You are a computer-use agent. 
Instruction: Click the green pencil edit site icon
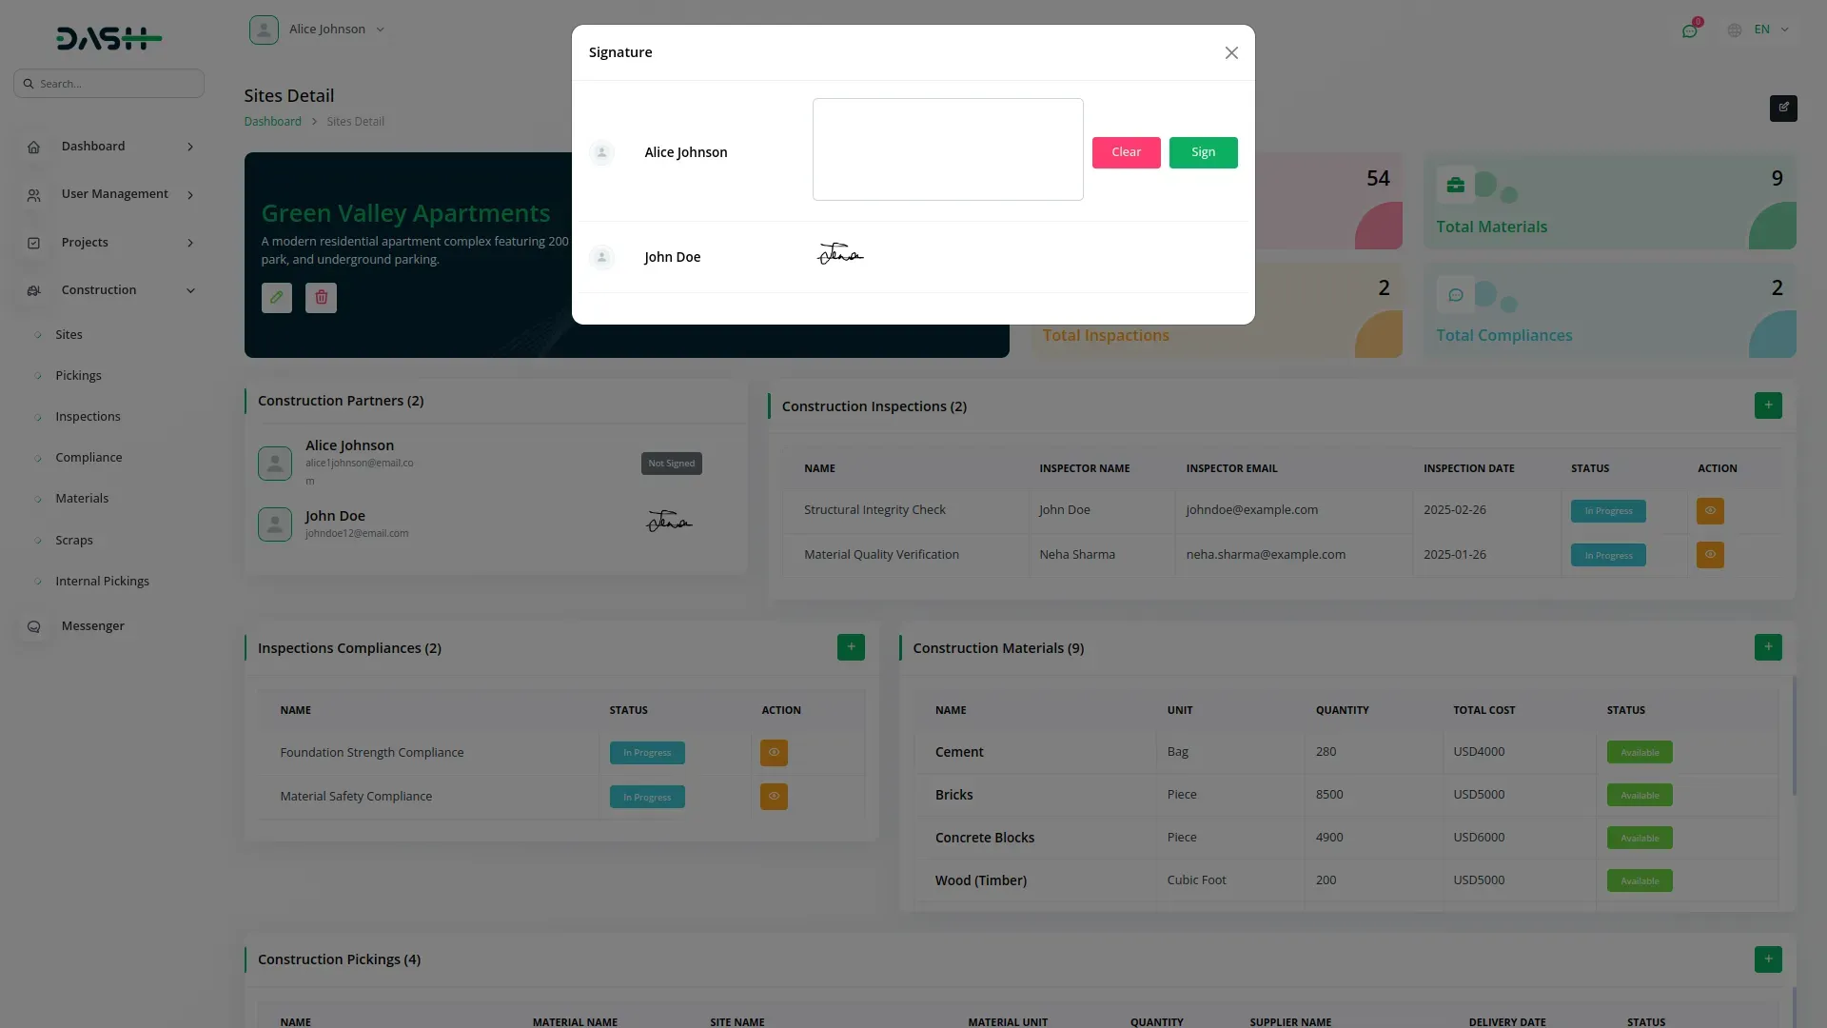tap(276, 298)
